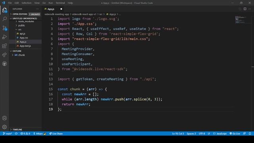Expand the node_modules folder
Viewport: 254px width, 143px height.
[x=26, y=21]
